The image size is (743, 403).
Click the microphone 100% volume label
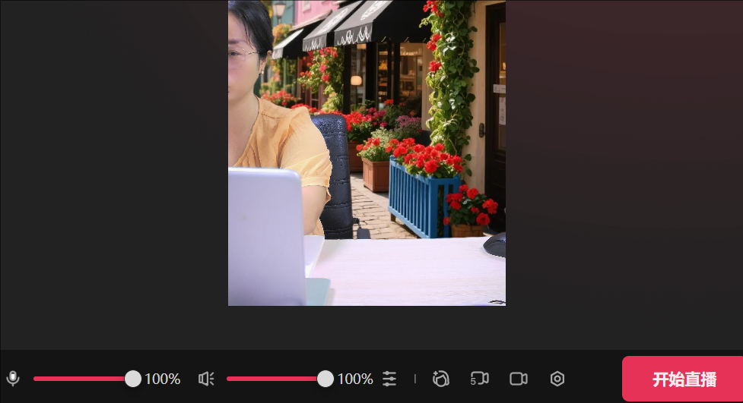(163, 379)
